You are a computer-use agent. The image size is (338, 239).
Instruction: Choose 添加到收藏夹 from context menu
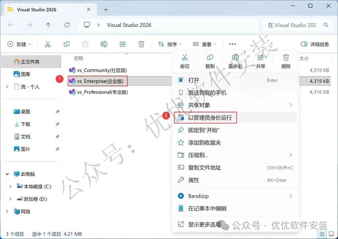(x=235, y=143)
